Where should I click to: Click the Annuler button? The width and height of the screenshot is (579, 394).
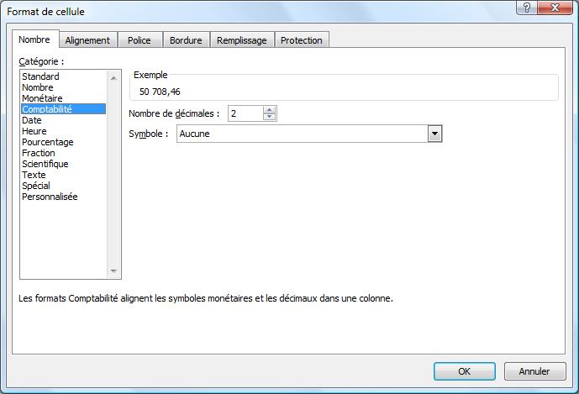click(x=534, y=371)
